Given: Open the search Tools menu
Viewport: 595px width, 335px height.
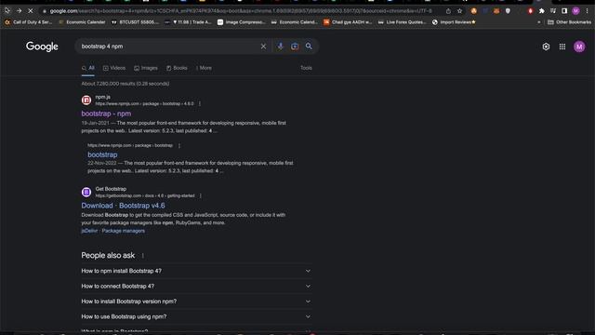Looking at the screenshot, I should [306, 68].
